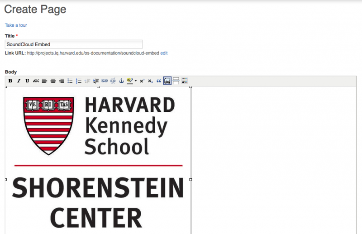Insert bulleted list

click(70, 81)
